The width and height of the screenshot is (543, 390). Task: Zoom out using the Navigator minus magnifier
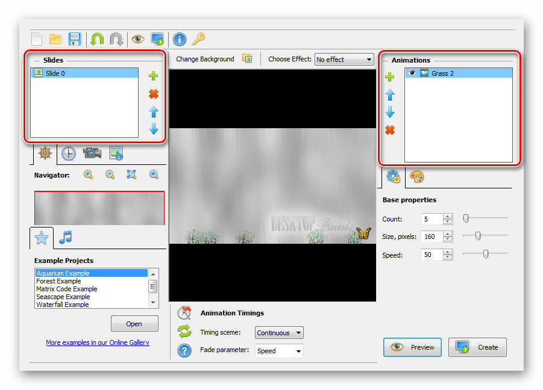point(110,175)
